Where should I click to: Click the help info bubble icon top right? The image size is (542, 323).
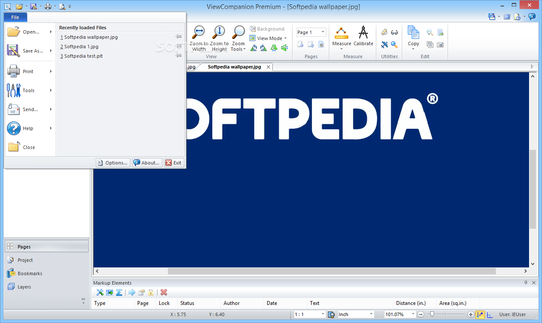click(532, 16)
